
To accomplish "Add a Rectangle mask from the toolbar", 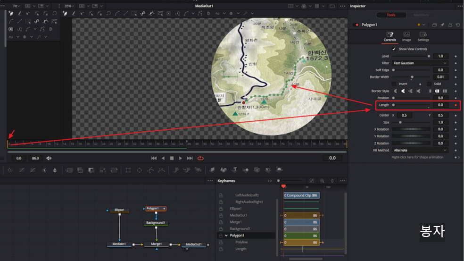I will [128, 170].
